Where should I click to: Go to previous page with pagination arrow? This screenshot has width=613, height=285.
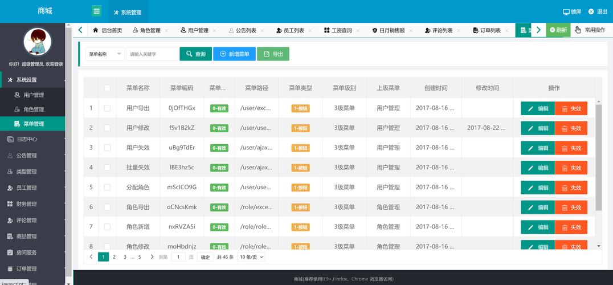(x=91, y=257)
